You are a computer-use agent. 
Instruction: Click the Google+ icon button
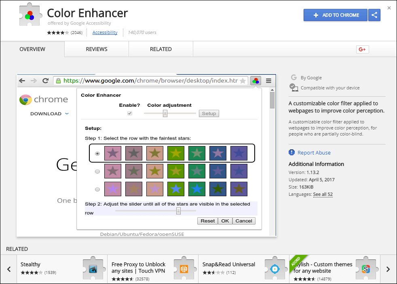point(362,49)
